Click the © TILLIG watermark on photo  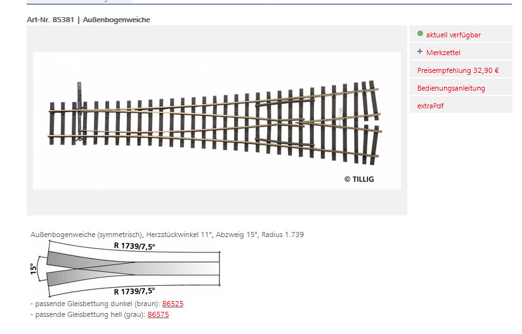point(359,179)
